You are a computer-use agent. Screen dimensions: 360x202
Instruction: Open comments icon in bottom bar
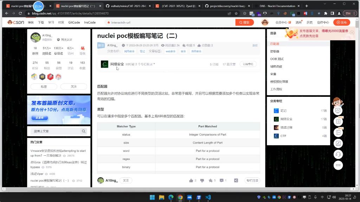pos(221,181)
